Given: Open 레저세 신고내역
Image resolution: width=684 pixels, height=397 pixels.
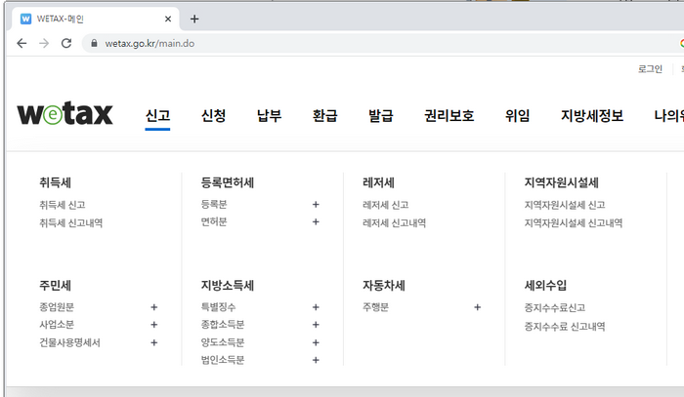Looking at the screenshot, I should [394, 222].
